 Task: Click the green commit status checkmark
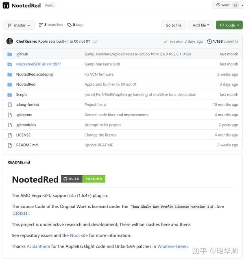pos(165,41)
